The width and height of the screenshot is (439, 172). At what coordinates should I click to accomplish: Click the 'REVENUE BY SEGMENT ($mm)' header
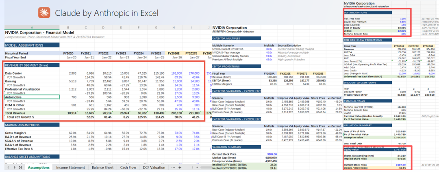[x=32, y=65]
